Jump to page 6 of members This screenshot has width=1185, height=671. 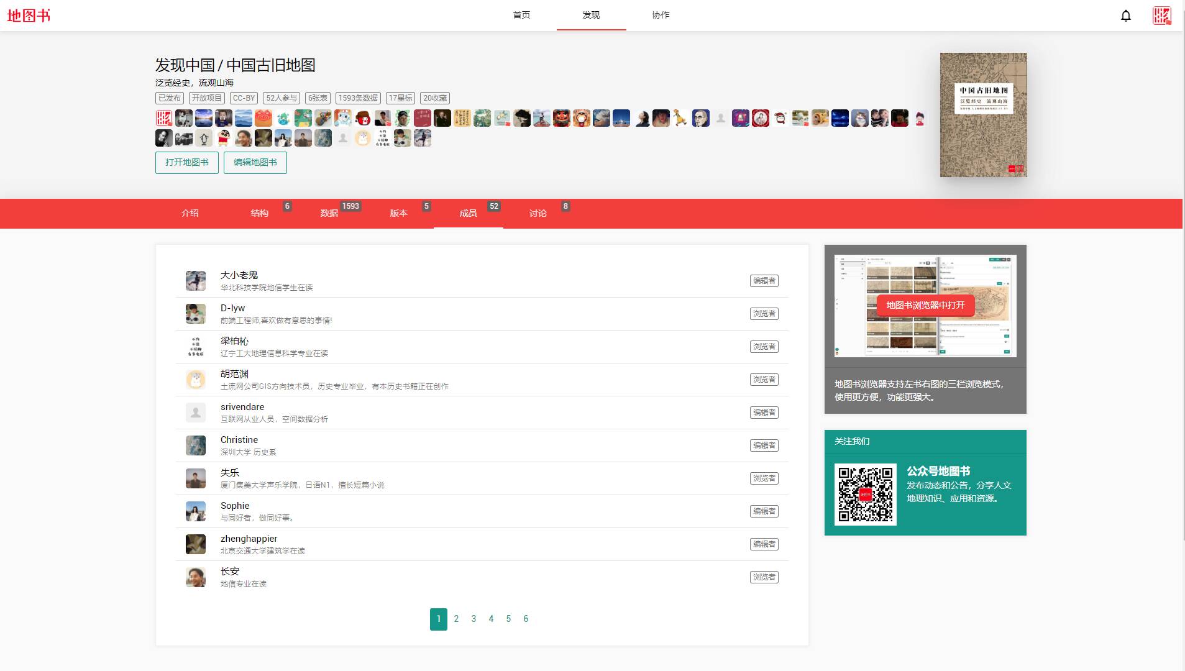tap(526, 619)
